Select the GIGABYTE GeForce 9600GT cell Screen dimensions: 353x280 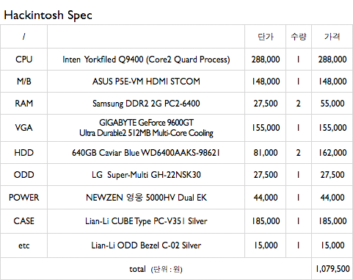(x=146, y=128)
